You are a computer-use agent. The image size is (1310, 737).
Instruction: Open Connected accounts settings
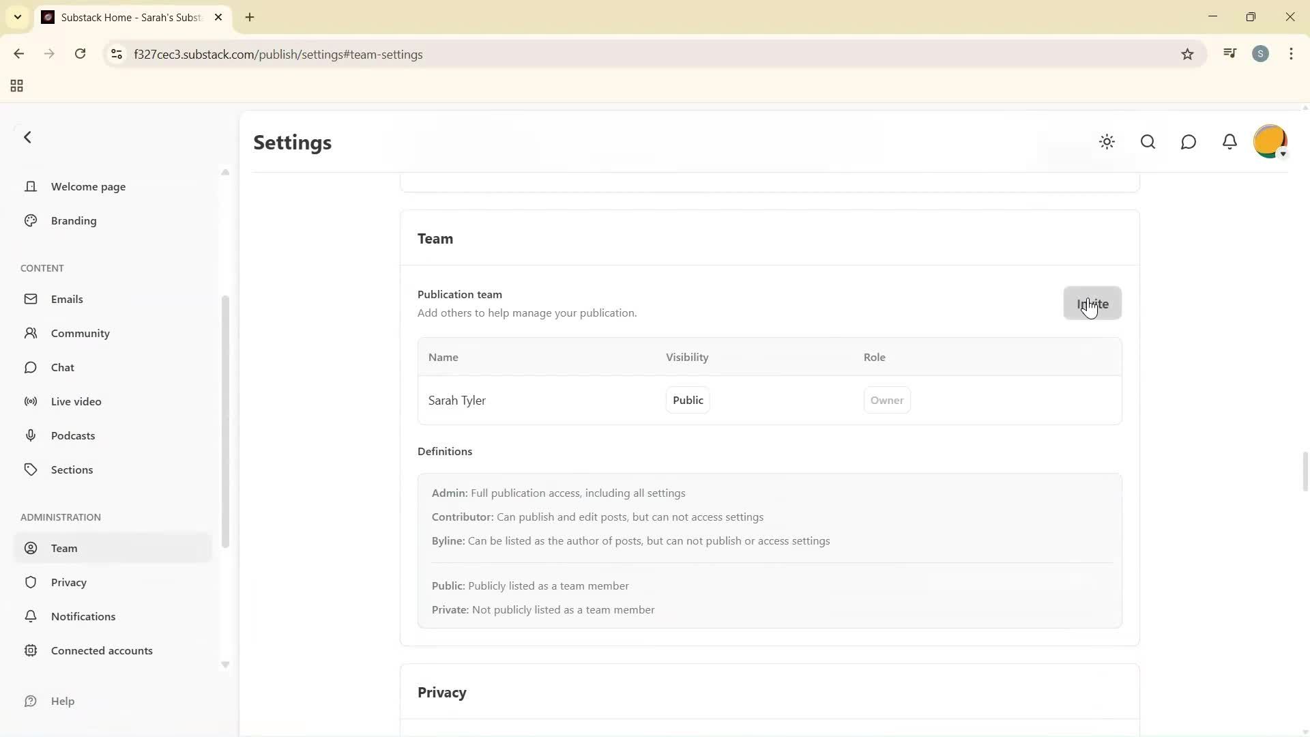(102, 650)
